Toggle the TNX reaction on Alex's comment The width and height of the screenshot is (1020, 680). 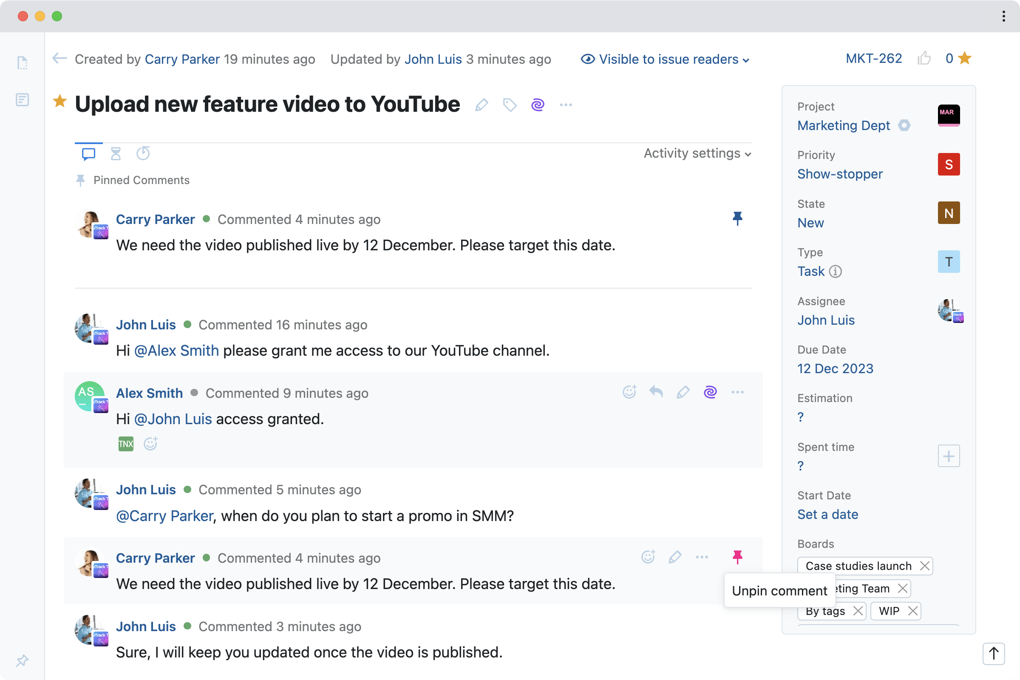pyautogui.click(x=126, y=444)
